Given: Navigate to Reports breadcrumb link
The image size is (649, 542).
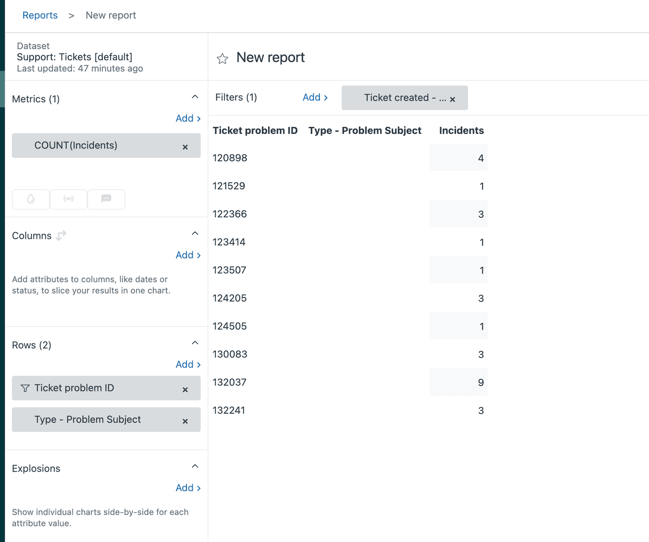Looking at the screenshot, I should click(40, 15).
